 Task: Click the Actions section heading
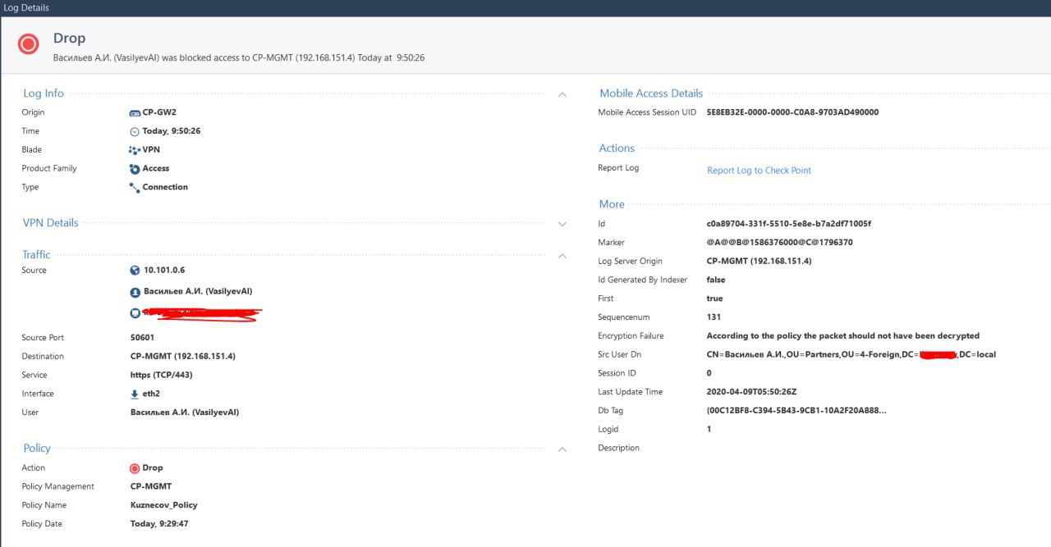click(x=617, y=148)
